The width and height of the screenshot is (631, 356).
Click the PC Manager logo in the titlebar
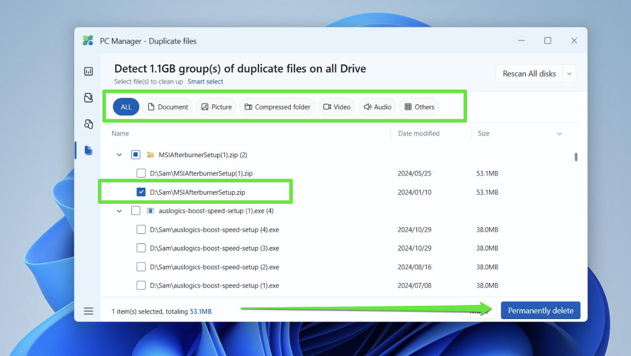[x=87, y=41]
